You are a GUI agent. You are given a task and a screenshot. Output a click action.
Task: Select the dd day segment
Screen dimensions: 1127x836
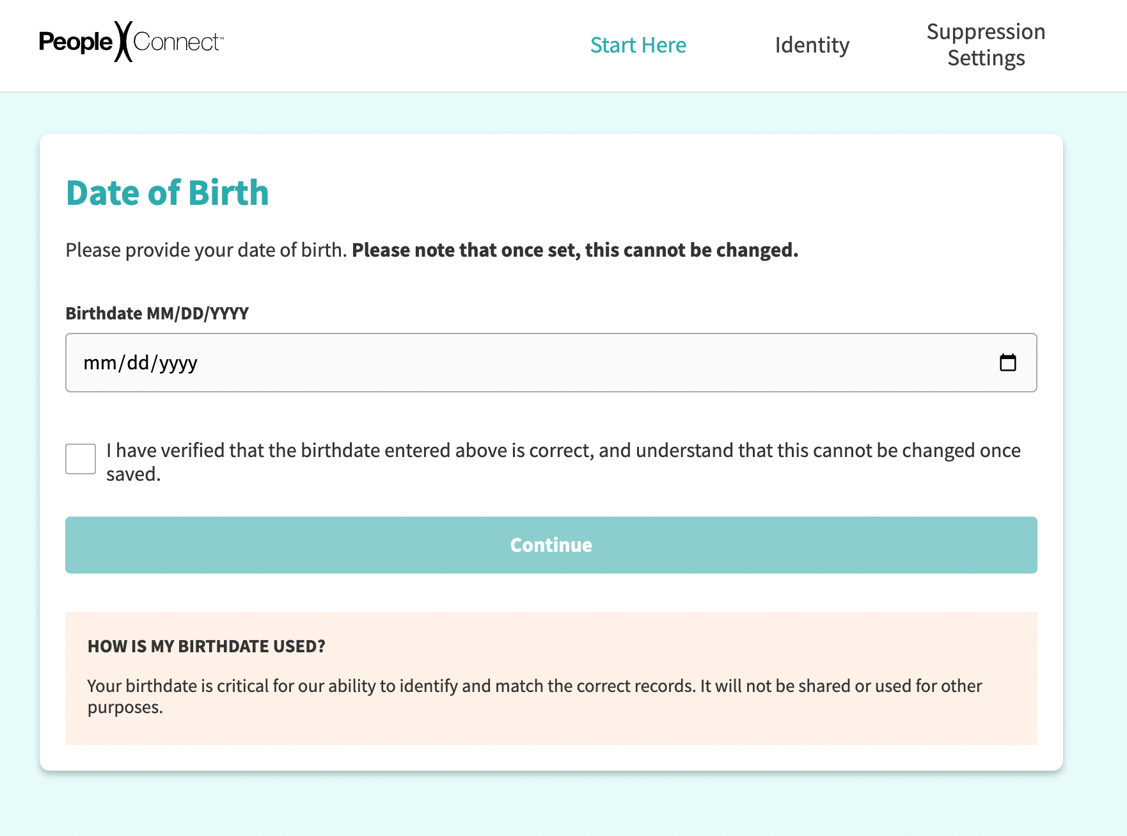click(x=138, y=363)
